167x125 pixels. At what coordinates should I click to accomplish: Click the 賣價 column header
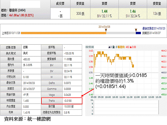(133, 4)
